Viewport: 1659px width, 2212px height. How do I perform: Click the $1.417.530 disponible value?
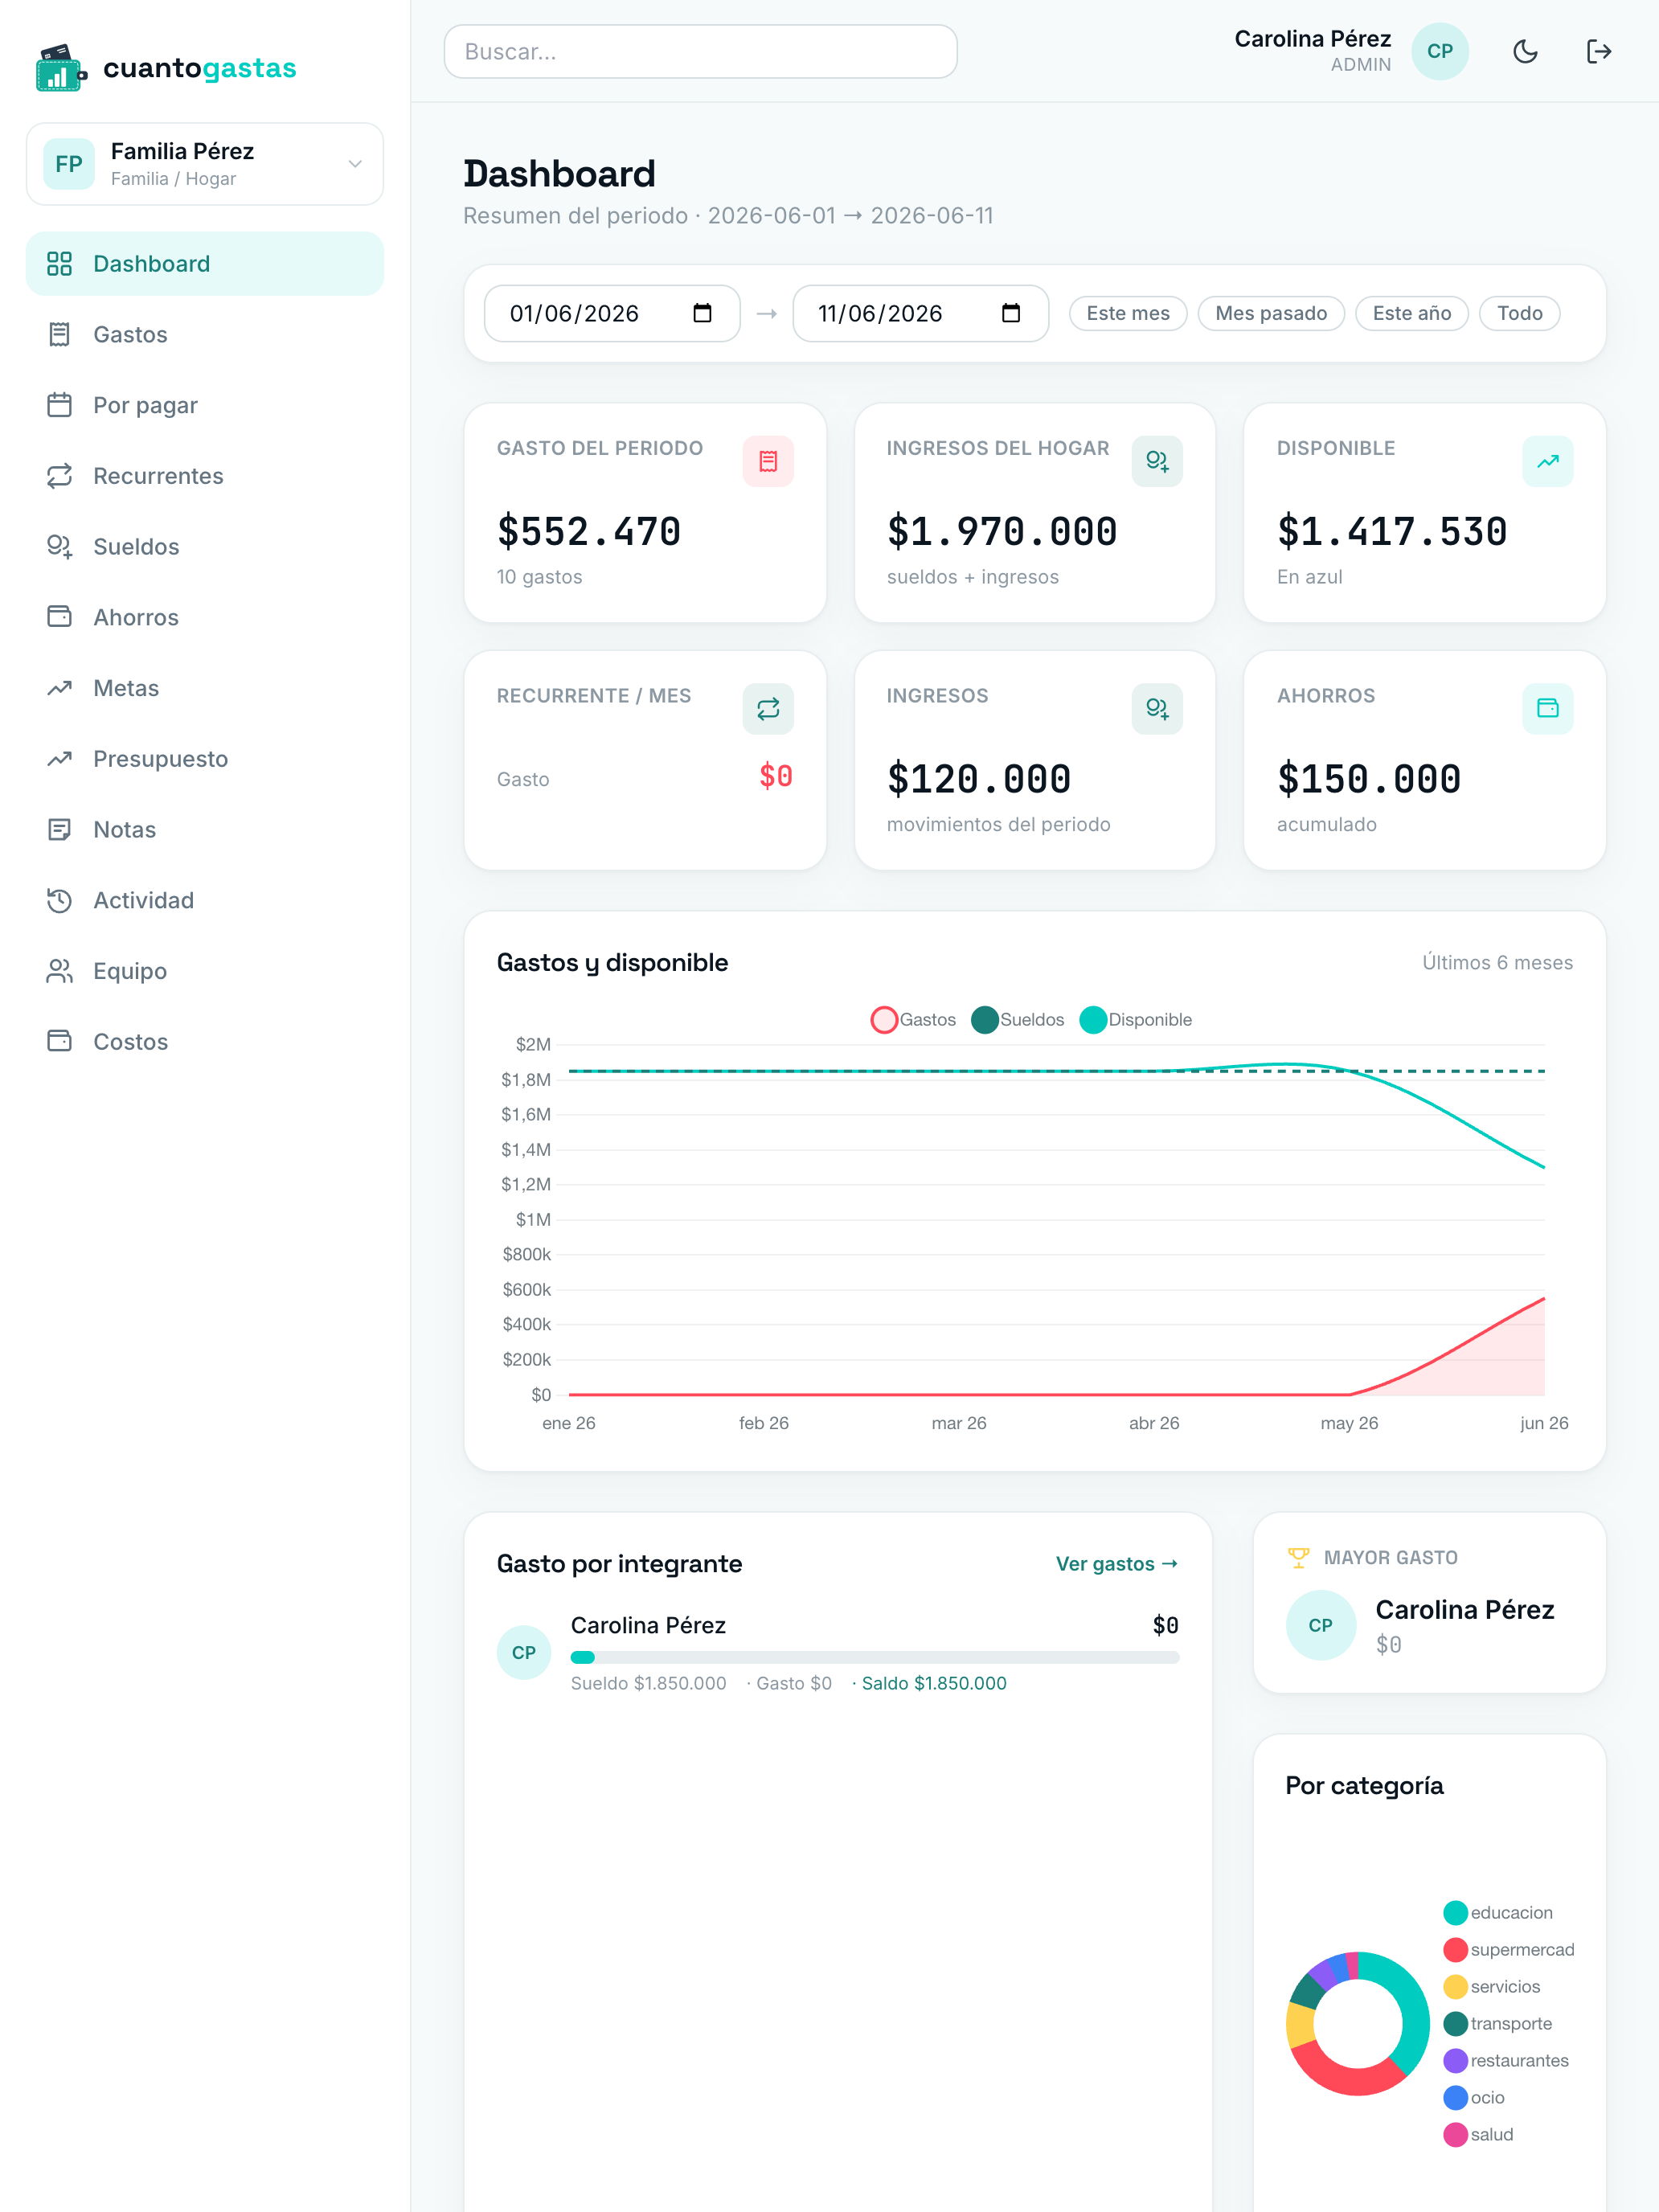tap(1392, 531)
